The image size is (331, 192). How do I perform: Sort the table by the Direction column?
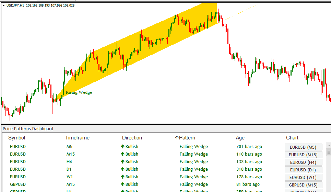(x=132, y=138)
